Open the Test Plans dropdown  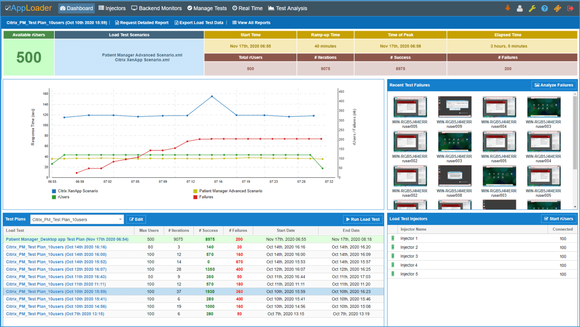77,219
